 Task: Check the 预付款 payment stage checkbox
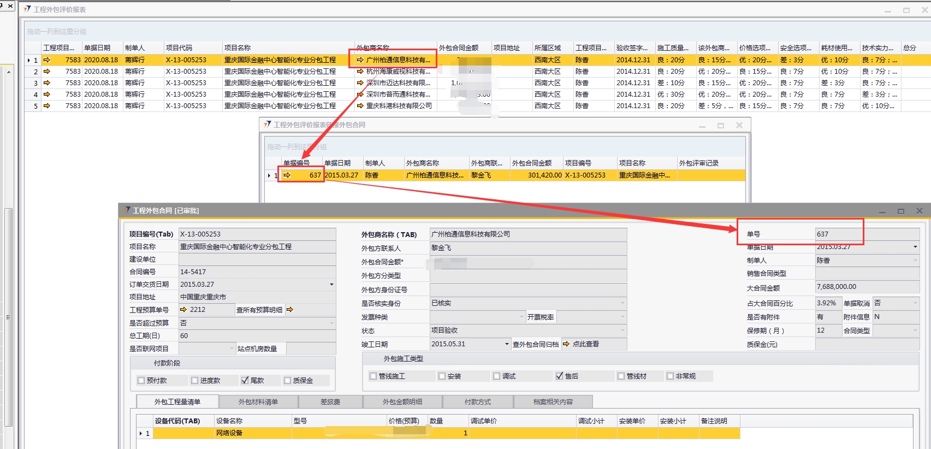click(x=141, y=381)
